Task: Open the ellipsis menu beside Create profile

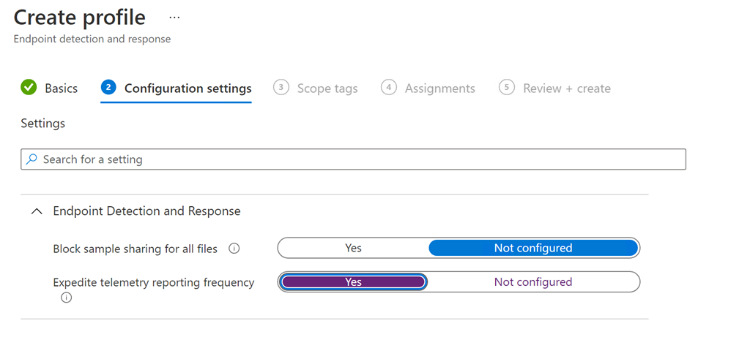Action: pos(174,18)
